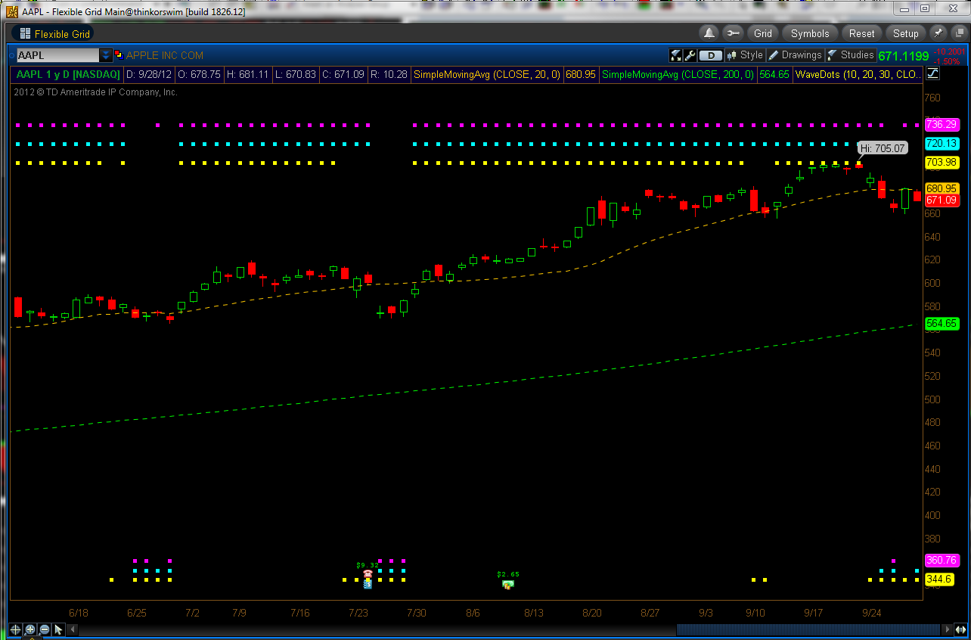Click the WaveDots study label
This screenshot has width=971, height=640.
tap(858, 74)
